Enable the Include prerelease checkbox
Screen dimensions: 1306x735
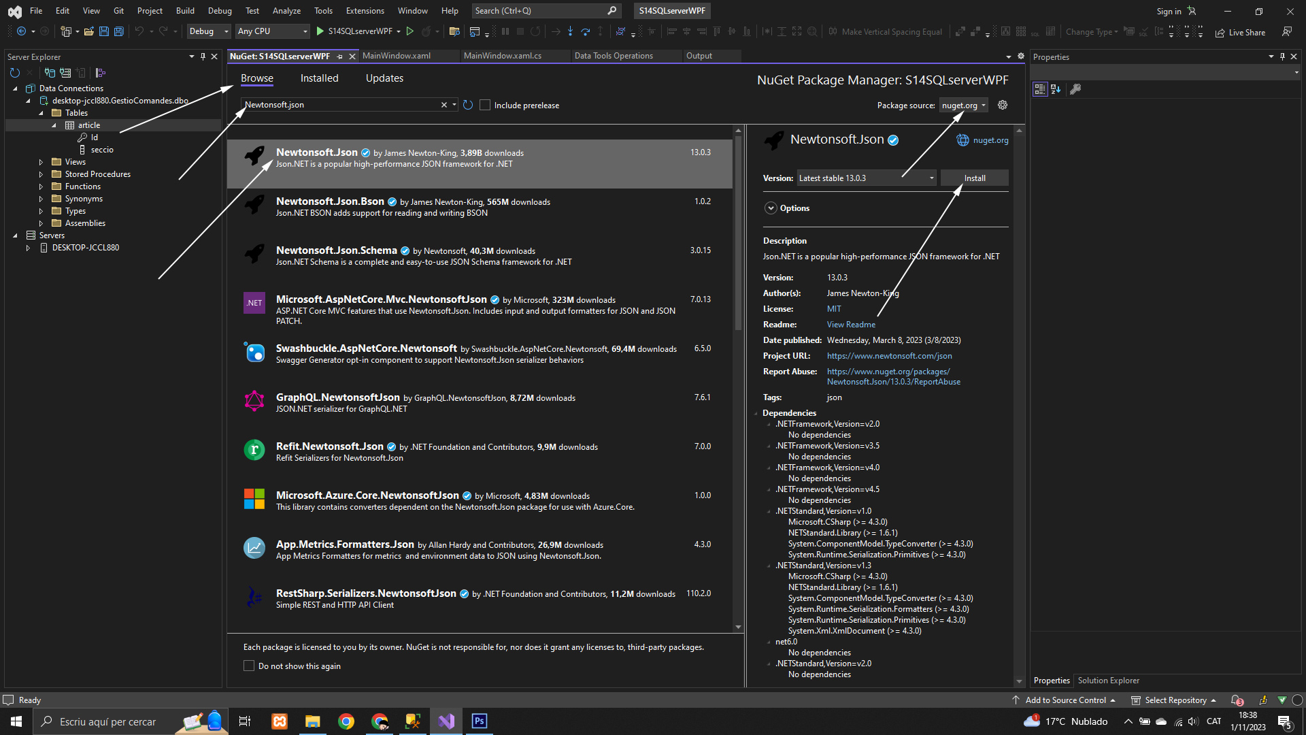pyautogui.click(x=485, y=105)
